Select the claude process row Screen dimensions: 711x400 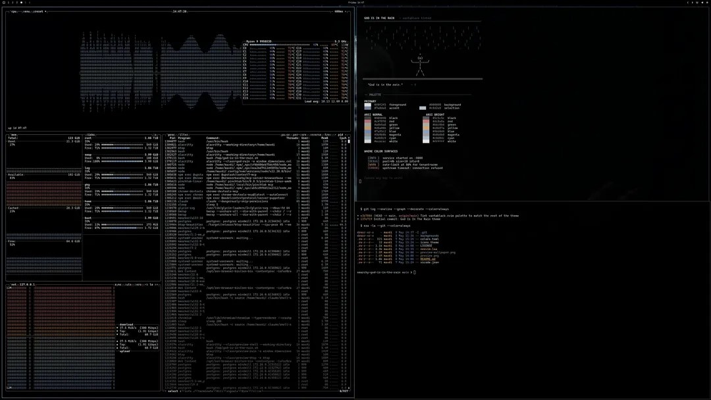coord(255,201)
